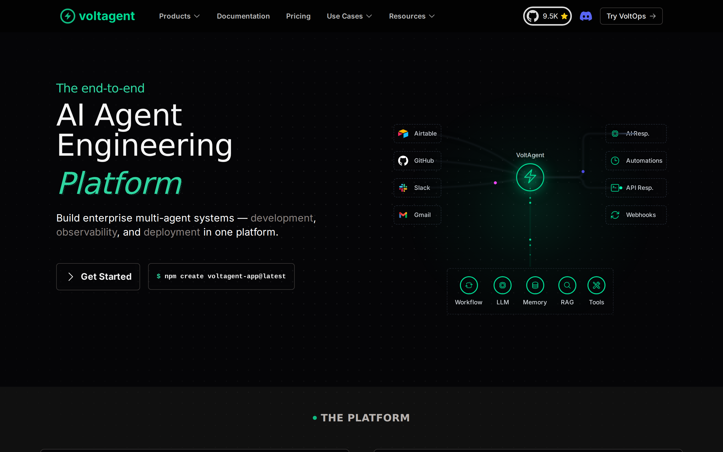This screenshot has height=452, width=723.
Task: Click the Memory label text
Action: tap(535, 303)
